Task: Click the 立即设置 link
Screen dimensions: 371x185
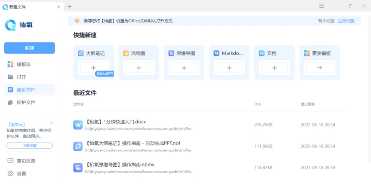Action: coord(346,21)
